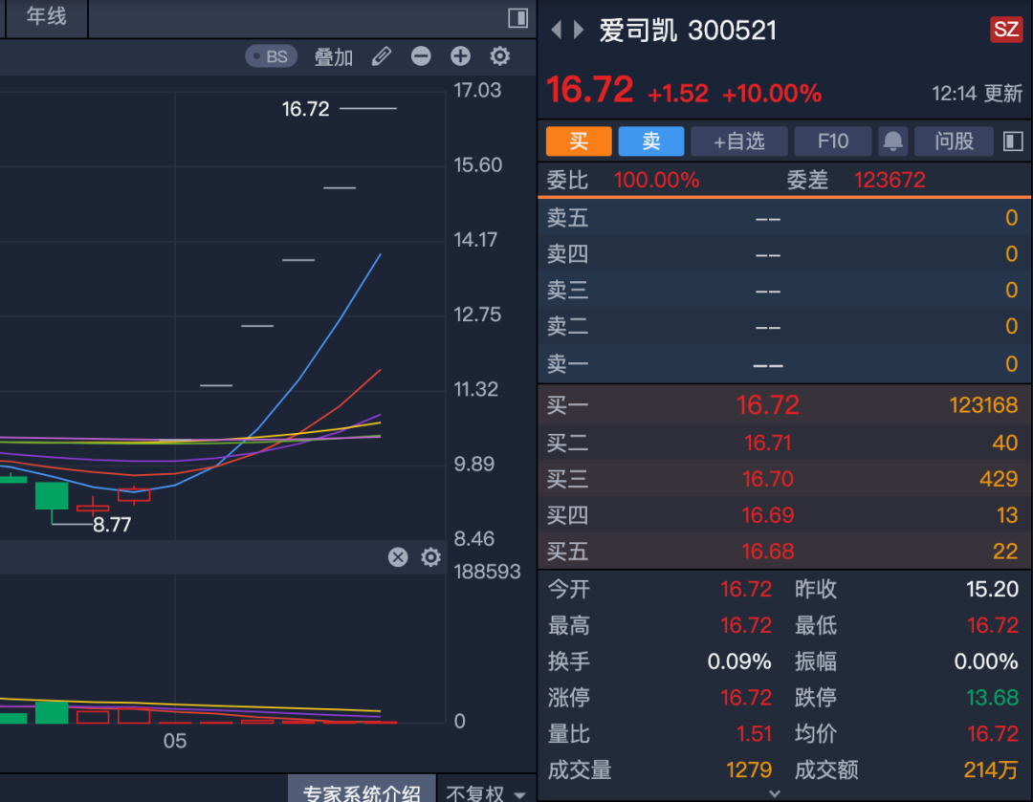Go to previous stock with left arrow
Image resolution: width=1033 pixels, height=802 pixels.
coord(556,30)
